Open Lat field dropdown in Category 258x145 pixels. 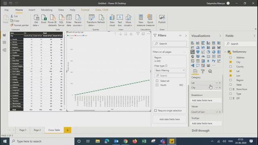(216, 83)
